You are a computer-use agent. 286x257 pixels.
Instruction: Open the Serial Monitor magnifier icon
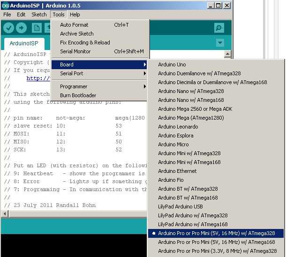click(219, 28)
